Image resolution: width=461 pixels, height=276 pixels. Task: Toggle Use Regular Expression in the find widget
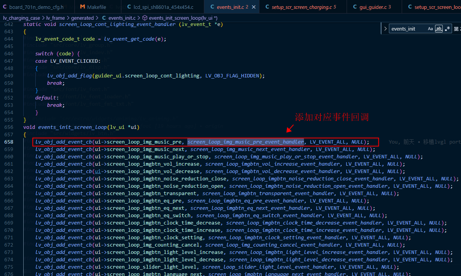447,29
